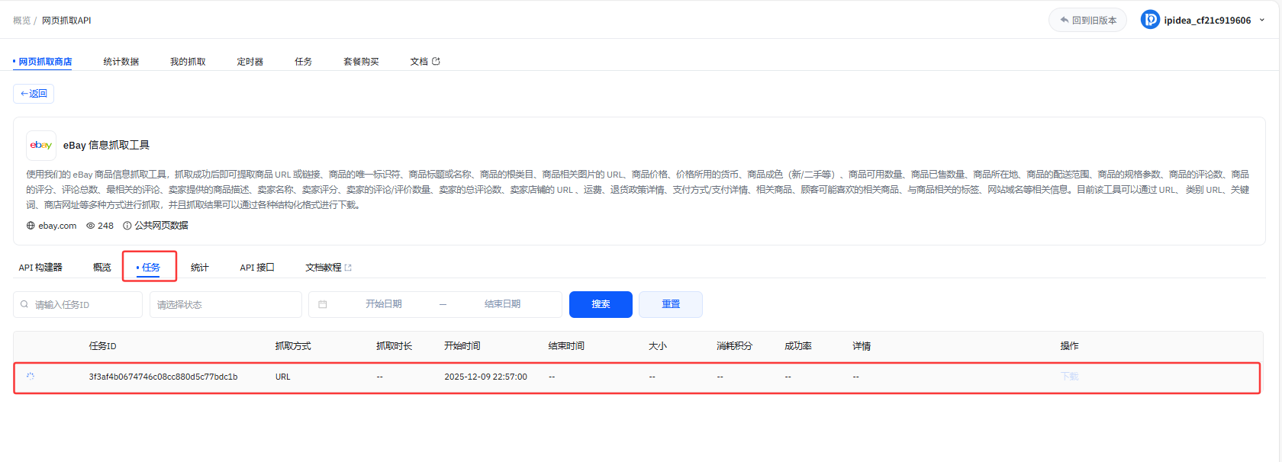The width and height of the screenshot is (1282, 462).
Task: Open the 套餐购买 tab
Action: tap(361, 62)
